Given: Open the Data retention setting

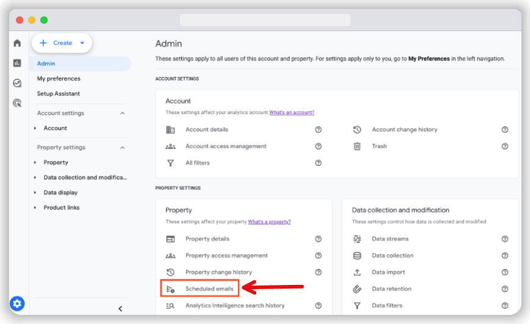Looking at the screenshot, I should 392,289.
